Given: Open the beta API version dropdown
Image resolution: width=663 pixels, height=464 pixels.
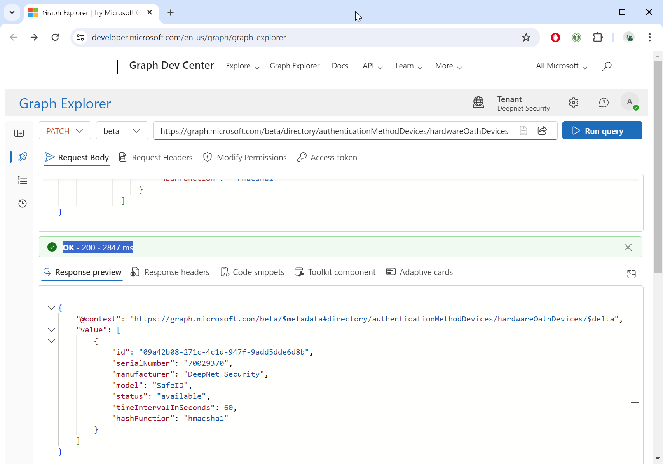Looking at the screenshot, I should [x=122, y=131].
